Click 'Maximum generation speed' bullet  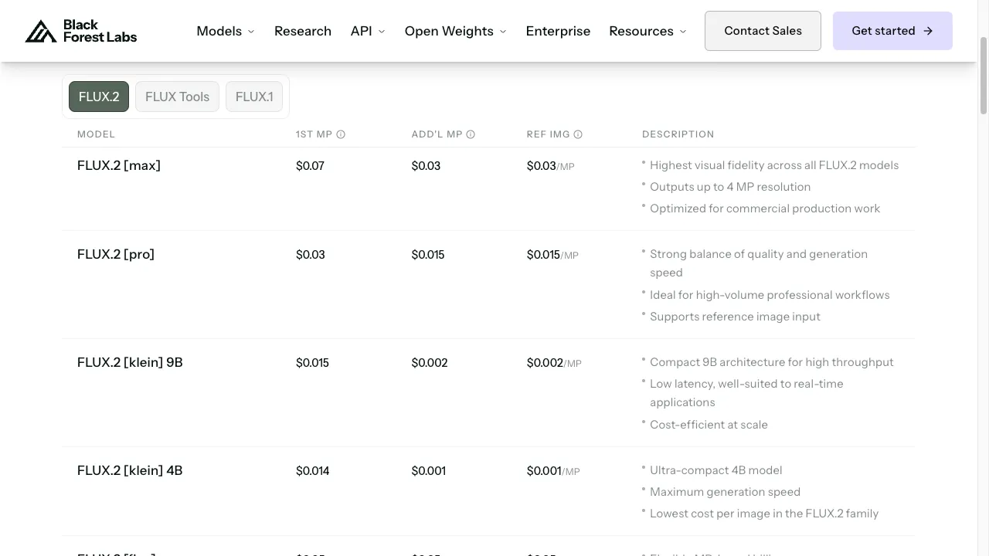[725, 492]
